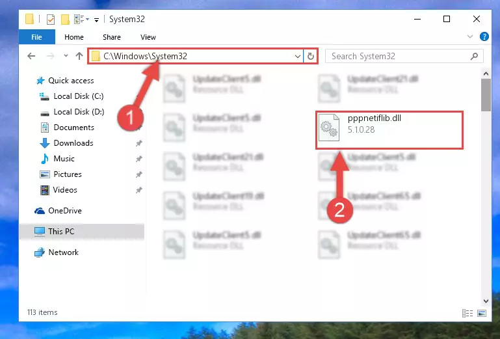Click the scrollbar down arrow
The image size is (500, 339).
point(486,301)
